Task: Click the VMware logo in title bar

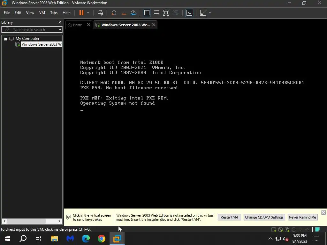Action: (x=4, y=3)
